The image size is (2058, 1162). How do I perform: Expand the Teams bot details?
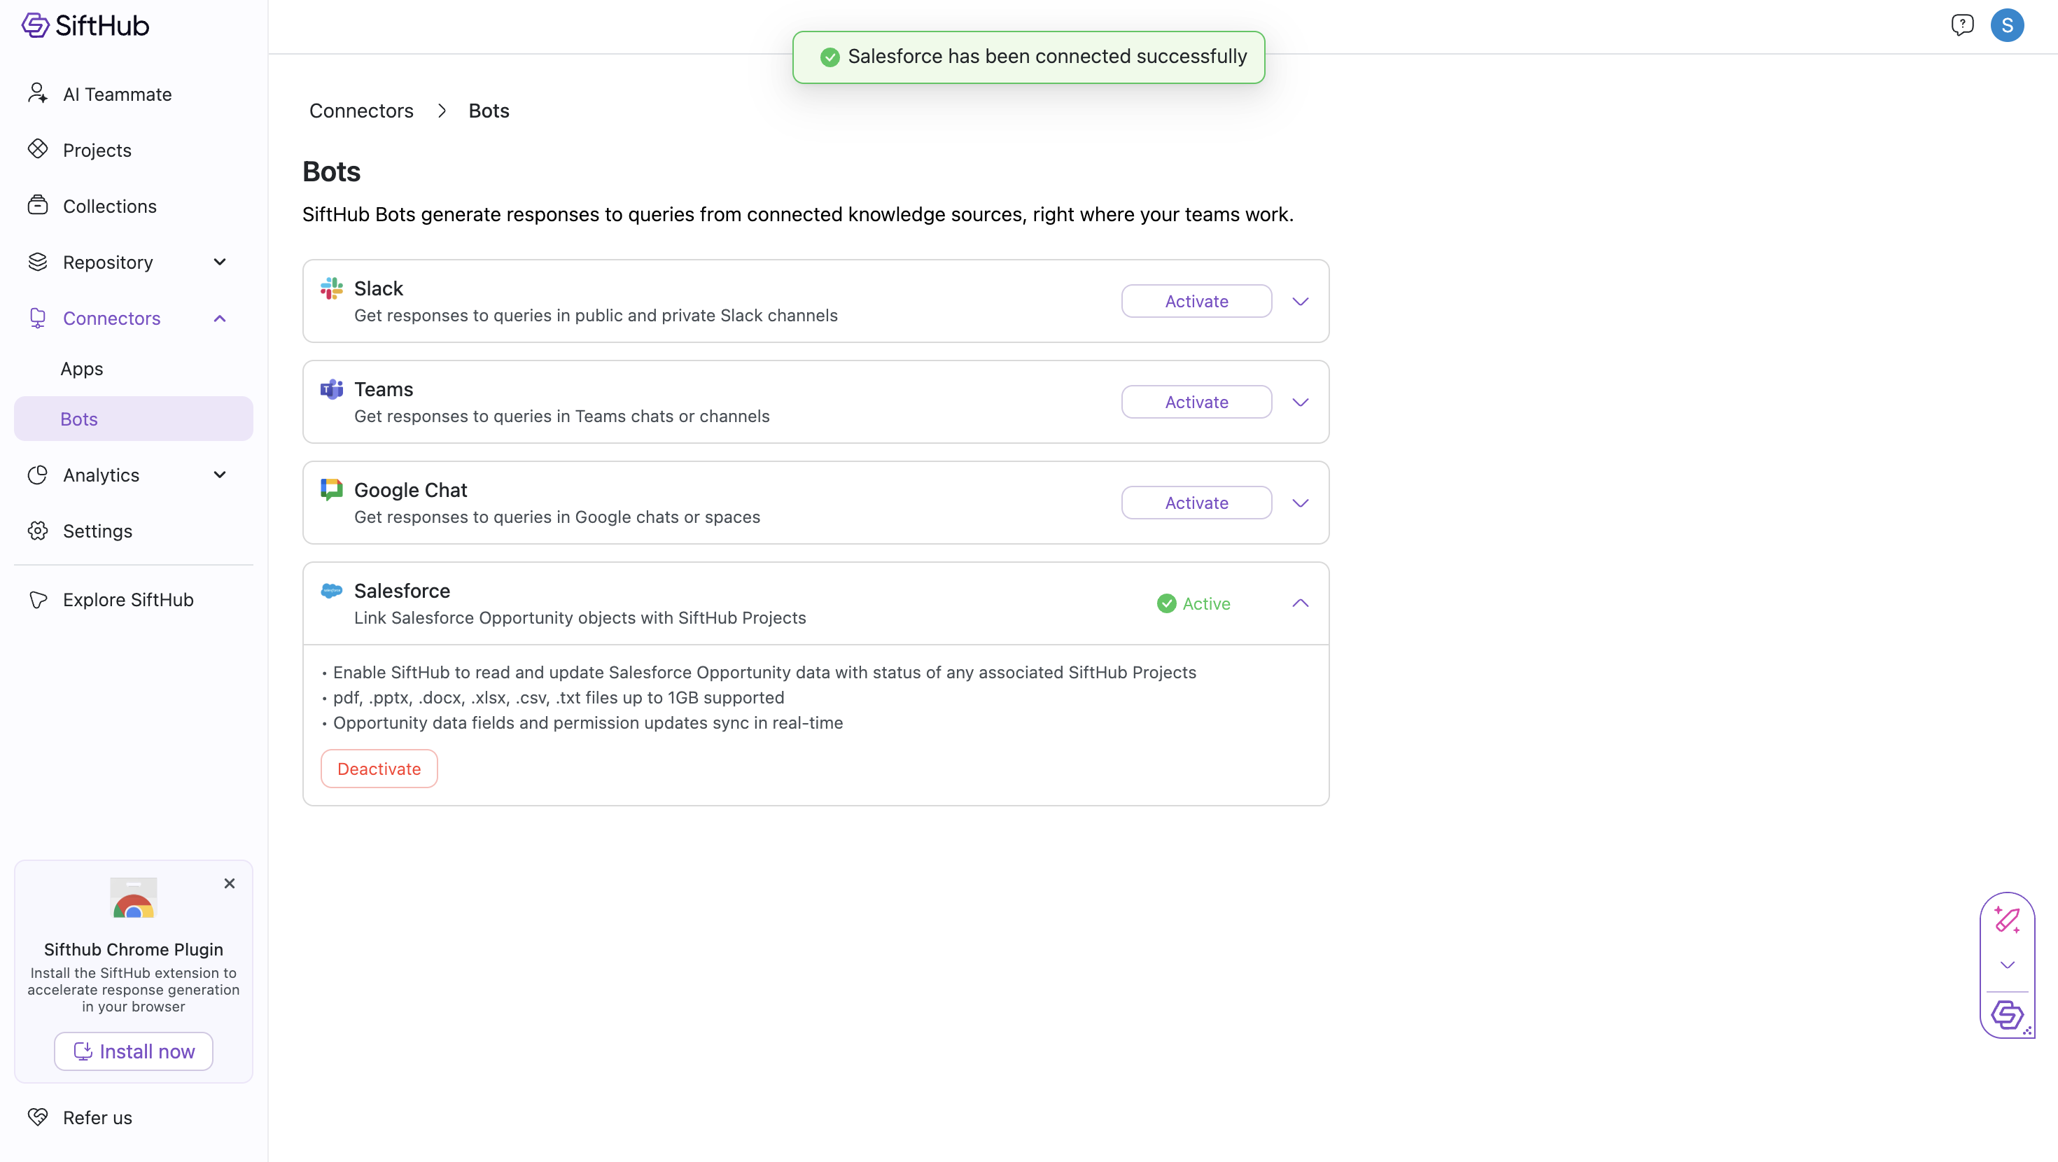pyautogui.click(x=1300, y=402)
